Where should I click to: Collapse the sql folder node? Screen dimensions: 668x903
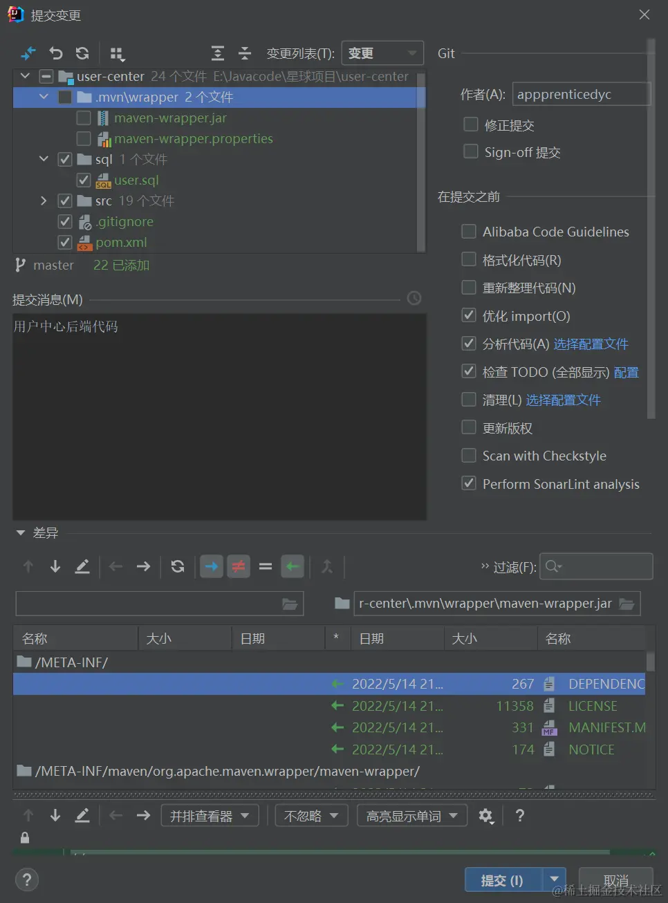(x=44, y=159)
